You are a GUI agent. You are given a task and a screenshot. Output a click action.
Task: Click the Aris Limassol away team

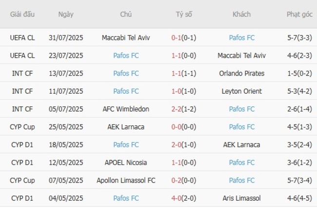tap(241, 198)
